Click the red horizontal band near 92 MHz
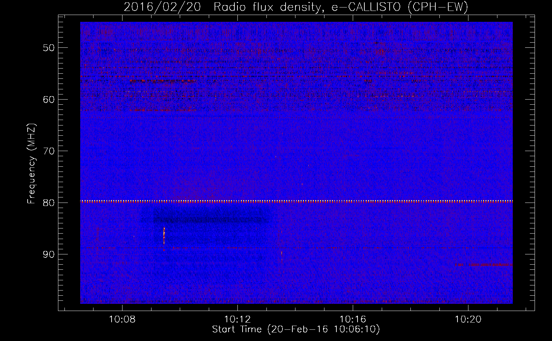Screen dimensions: 552x341 coord(484,265)
